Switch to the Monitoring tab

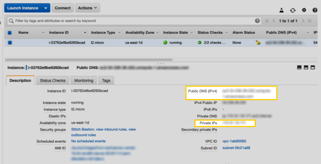pyautogui.click(x=84, y=81)
